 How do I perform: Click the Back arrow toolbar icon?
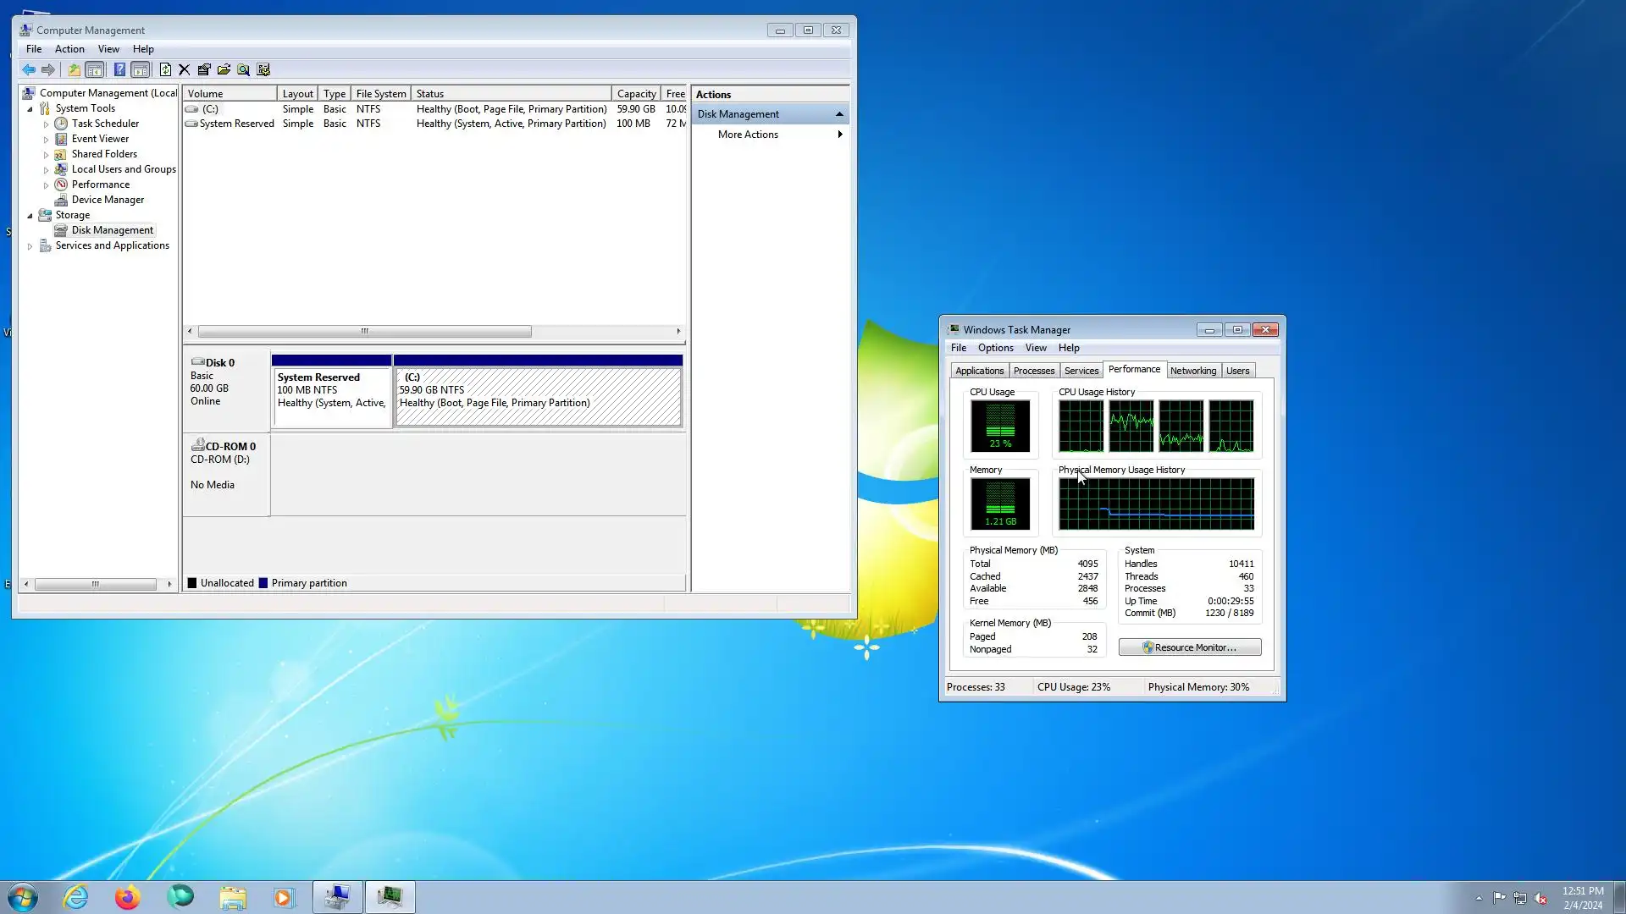(x=29, y=70)
